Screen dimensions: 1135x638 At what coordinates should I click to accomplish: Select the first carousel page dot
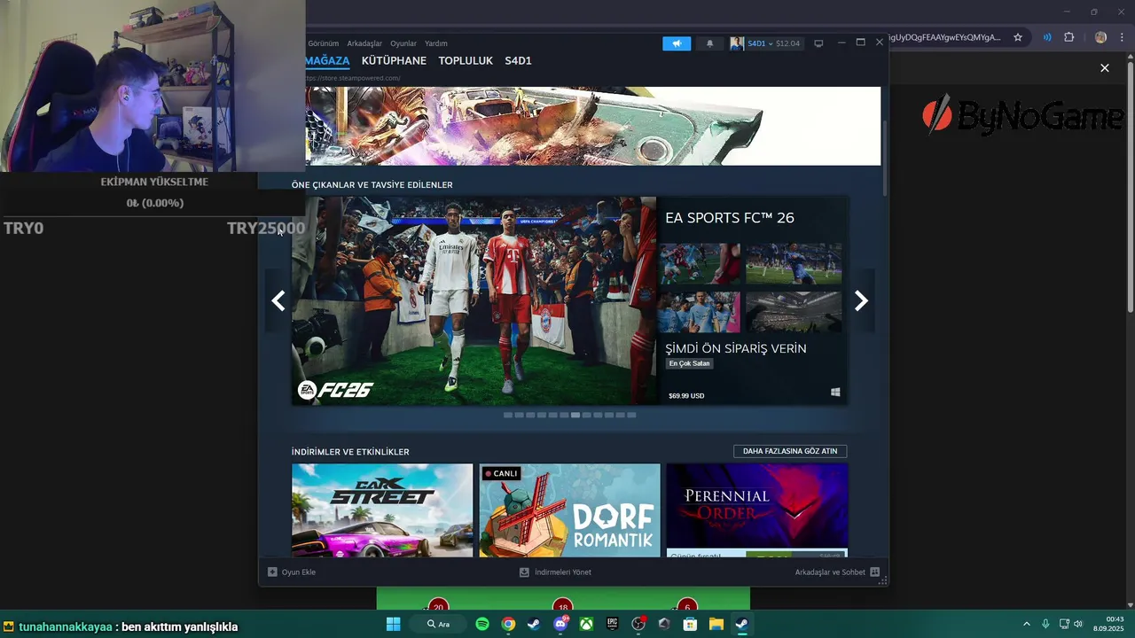click(x=508, y=415)
